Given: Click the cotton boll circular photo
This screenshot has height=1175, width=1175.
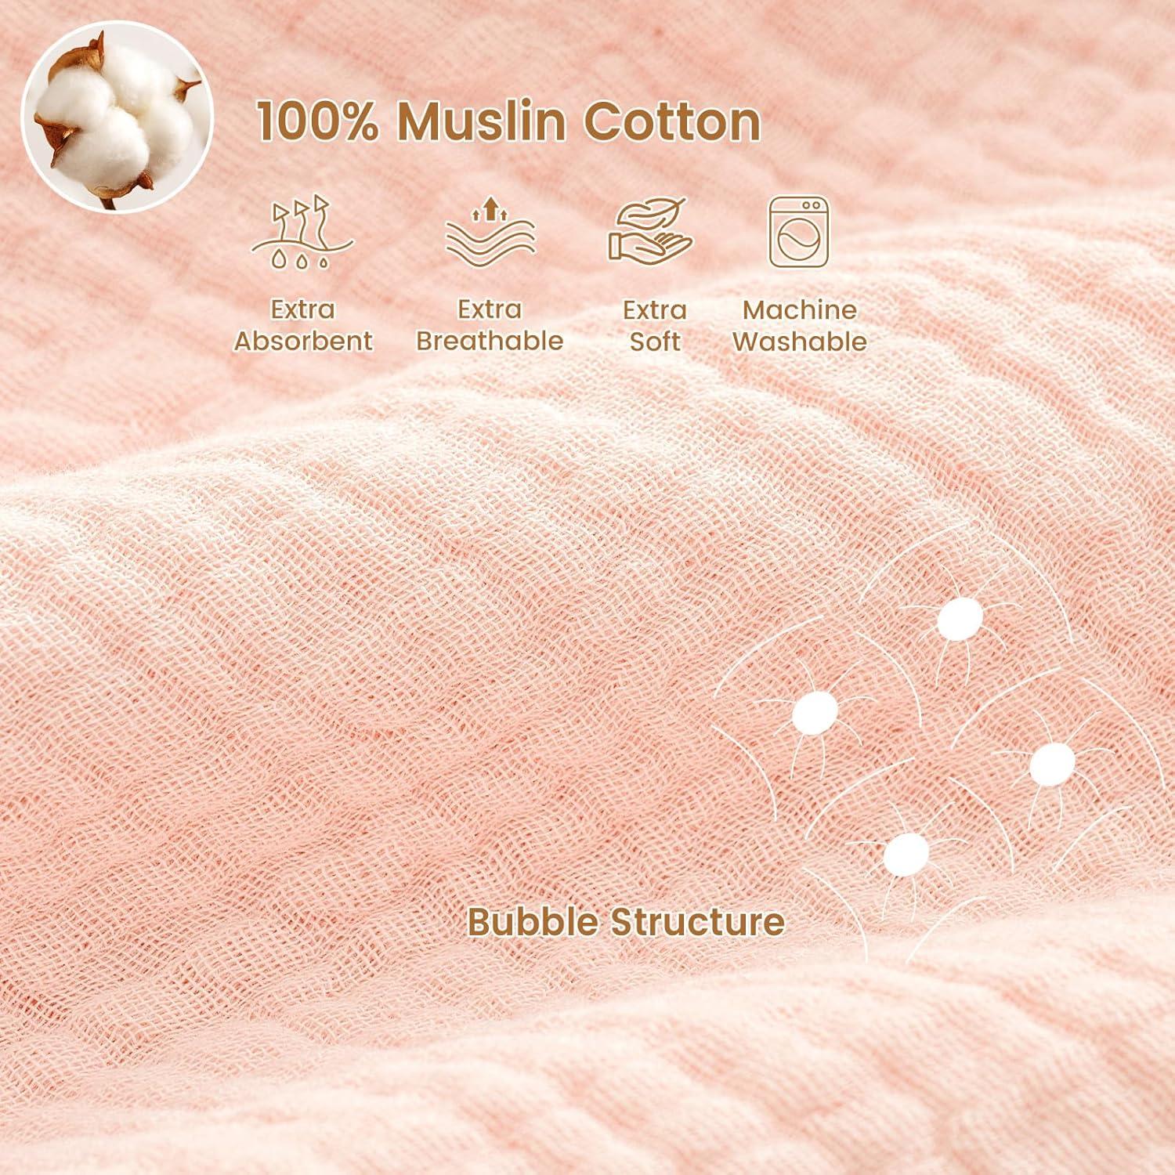Looking at the screenshot, I should coord(117,117).
